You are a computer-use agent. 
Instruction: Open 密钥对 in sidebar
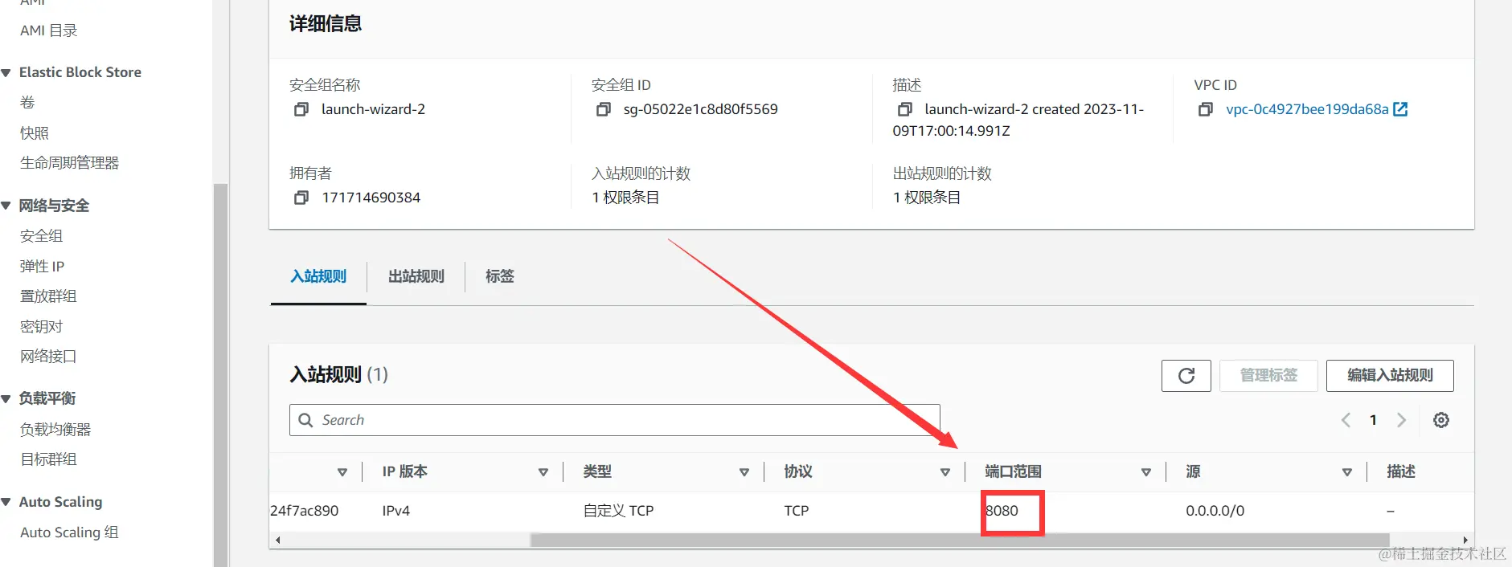pyautogui.click(x=41, y=327)
